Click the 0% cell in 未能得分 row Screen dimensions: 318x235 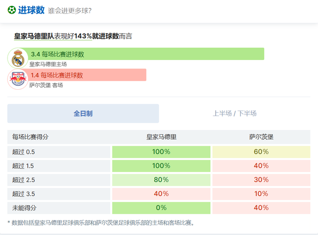pyautogui.click(x=161, y=208)
